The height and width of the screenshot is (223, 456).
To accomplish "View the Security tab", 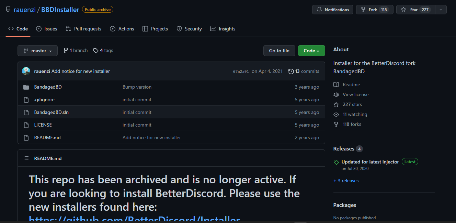I will pyautogui.click(x=189, y=29).
